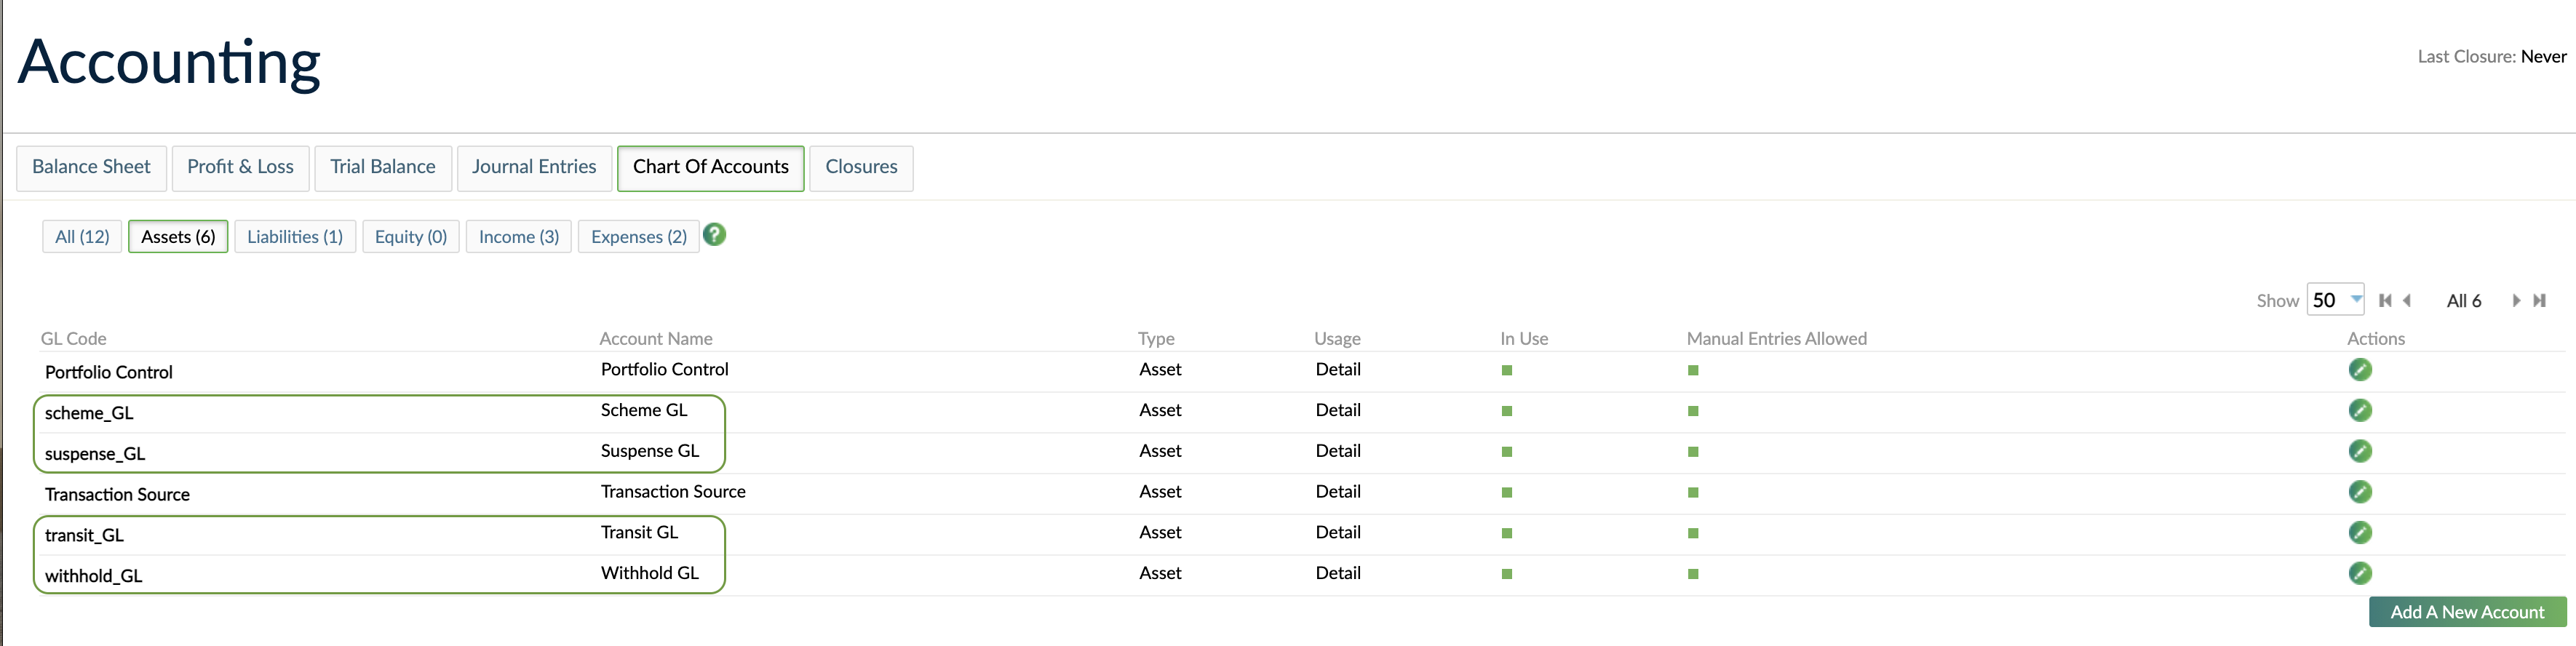This screenshot has width=2576, height=646.
Task: Select the scheme_GL code cell
Action: (x=89, y=413)
